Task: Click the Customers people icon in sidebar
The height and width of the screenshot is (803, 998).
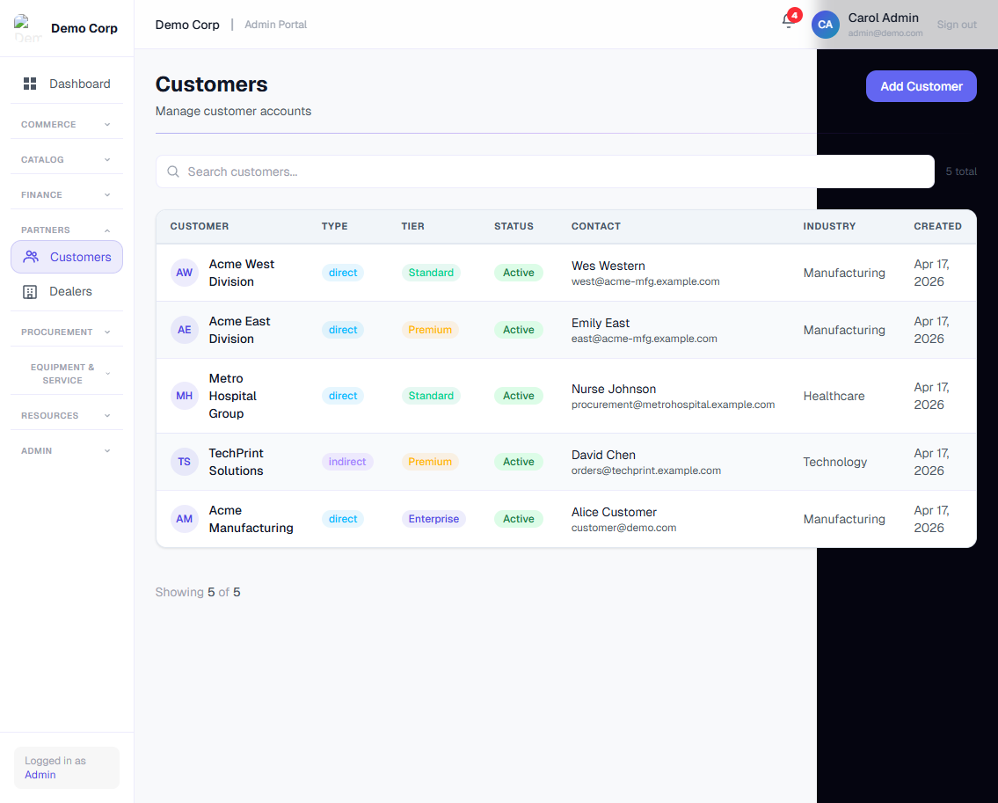Action: [31, 257]
